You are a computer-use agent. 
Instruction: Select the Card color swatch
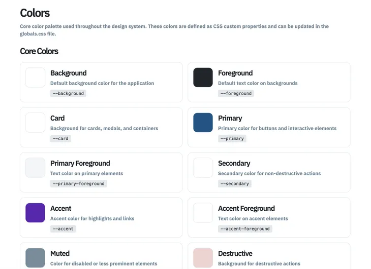pyautogui.click(x=35, y=123)
